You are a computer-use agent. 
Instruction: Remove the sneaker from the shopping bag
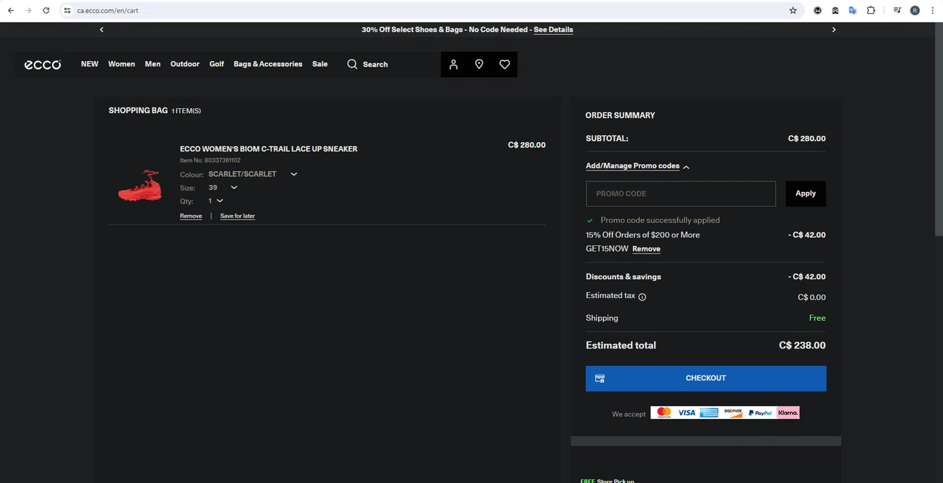pos(191,216)
